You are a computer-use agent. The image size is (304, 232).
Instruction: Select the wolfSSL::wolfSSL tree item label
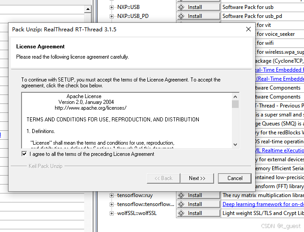coord(137,213)
